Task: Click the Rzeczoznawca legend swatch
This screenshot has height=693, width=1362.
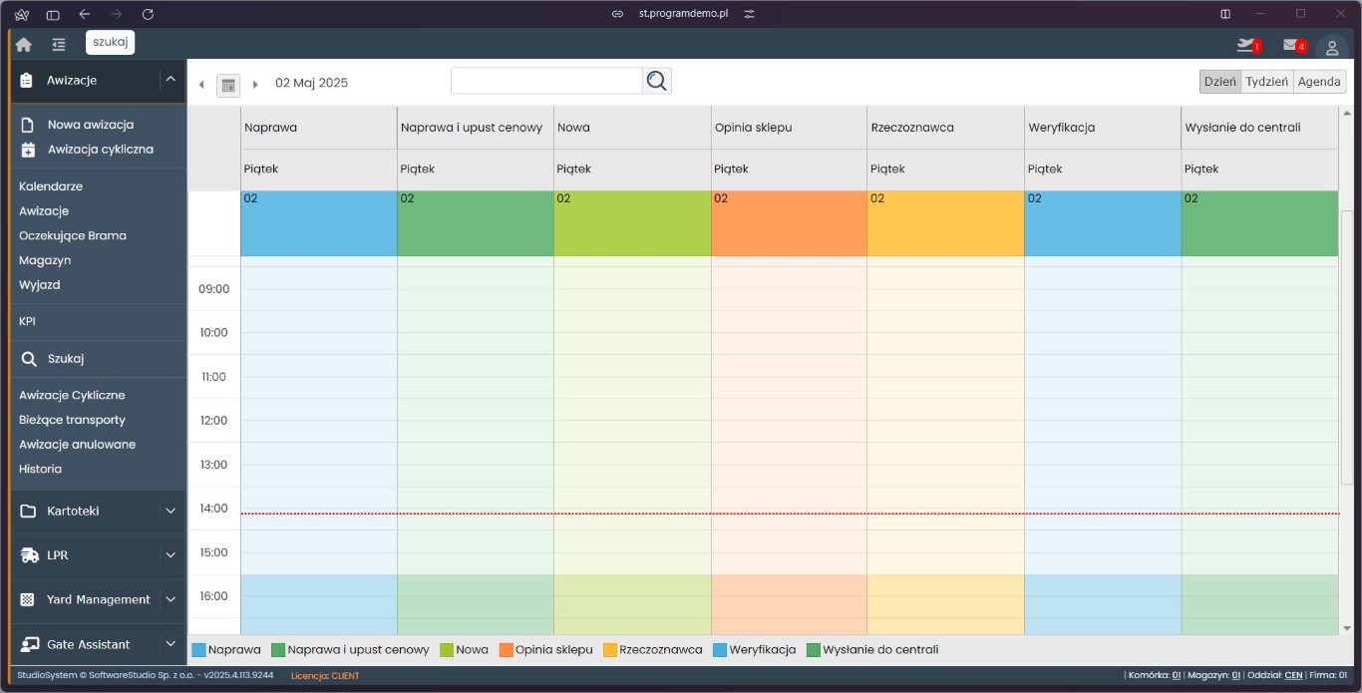Action: (610, 650)
